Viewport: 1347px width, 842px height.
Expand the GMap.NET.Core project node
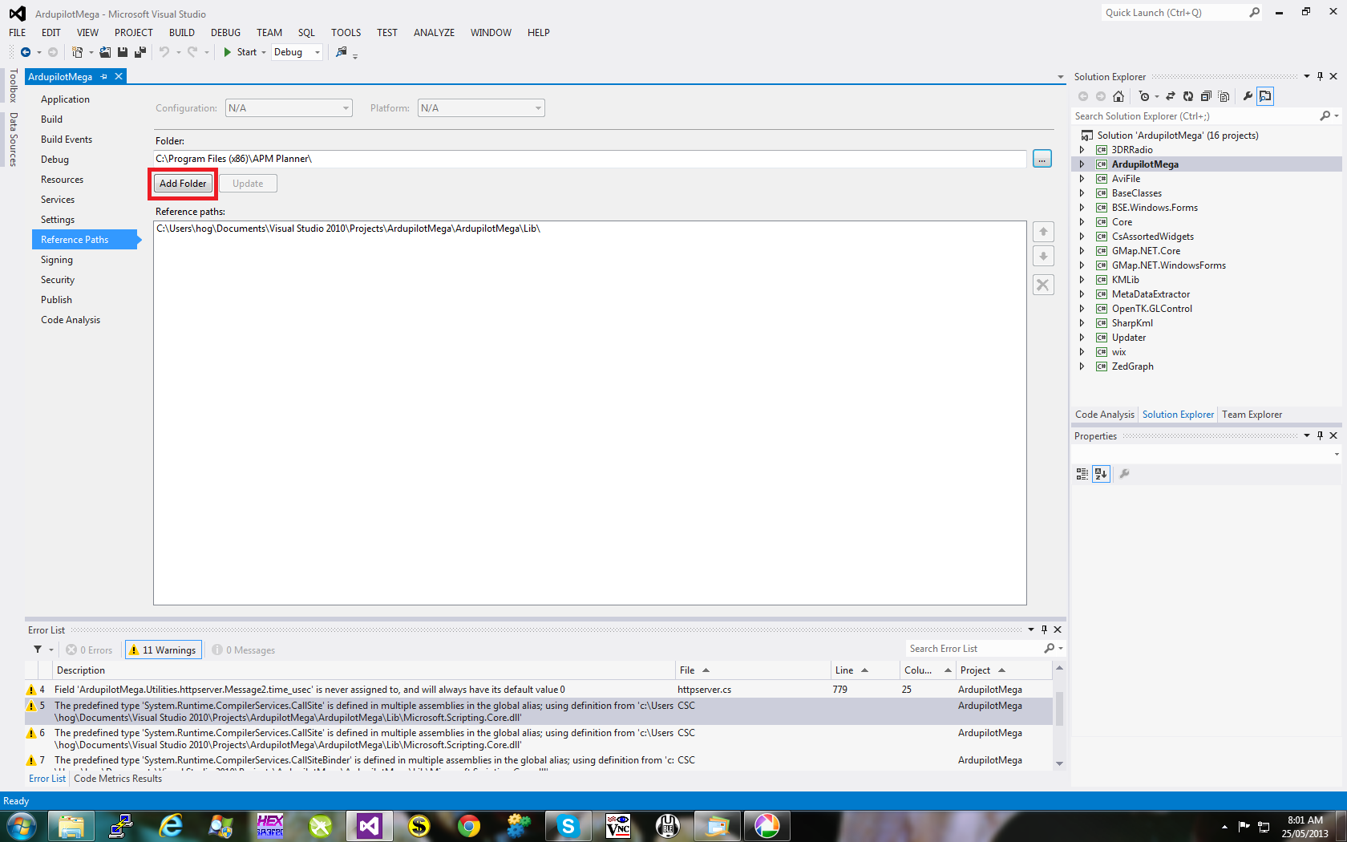pyautogui.click(x=1082, y=251)
